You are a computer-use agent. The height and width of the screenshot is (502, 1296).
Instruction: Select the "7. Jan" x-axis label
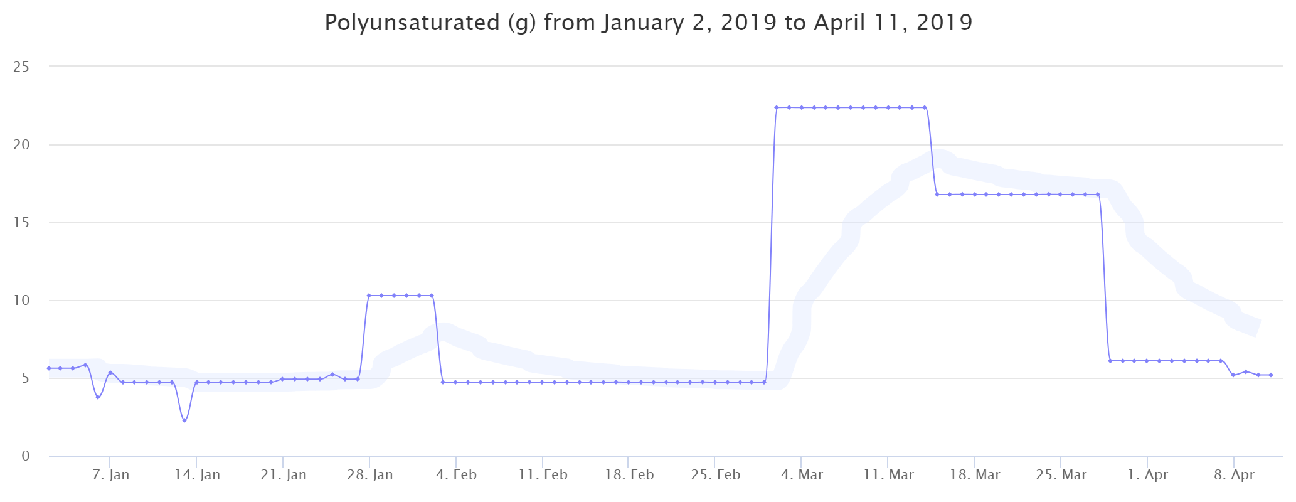click(x=110, y=475)
